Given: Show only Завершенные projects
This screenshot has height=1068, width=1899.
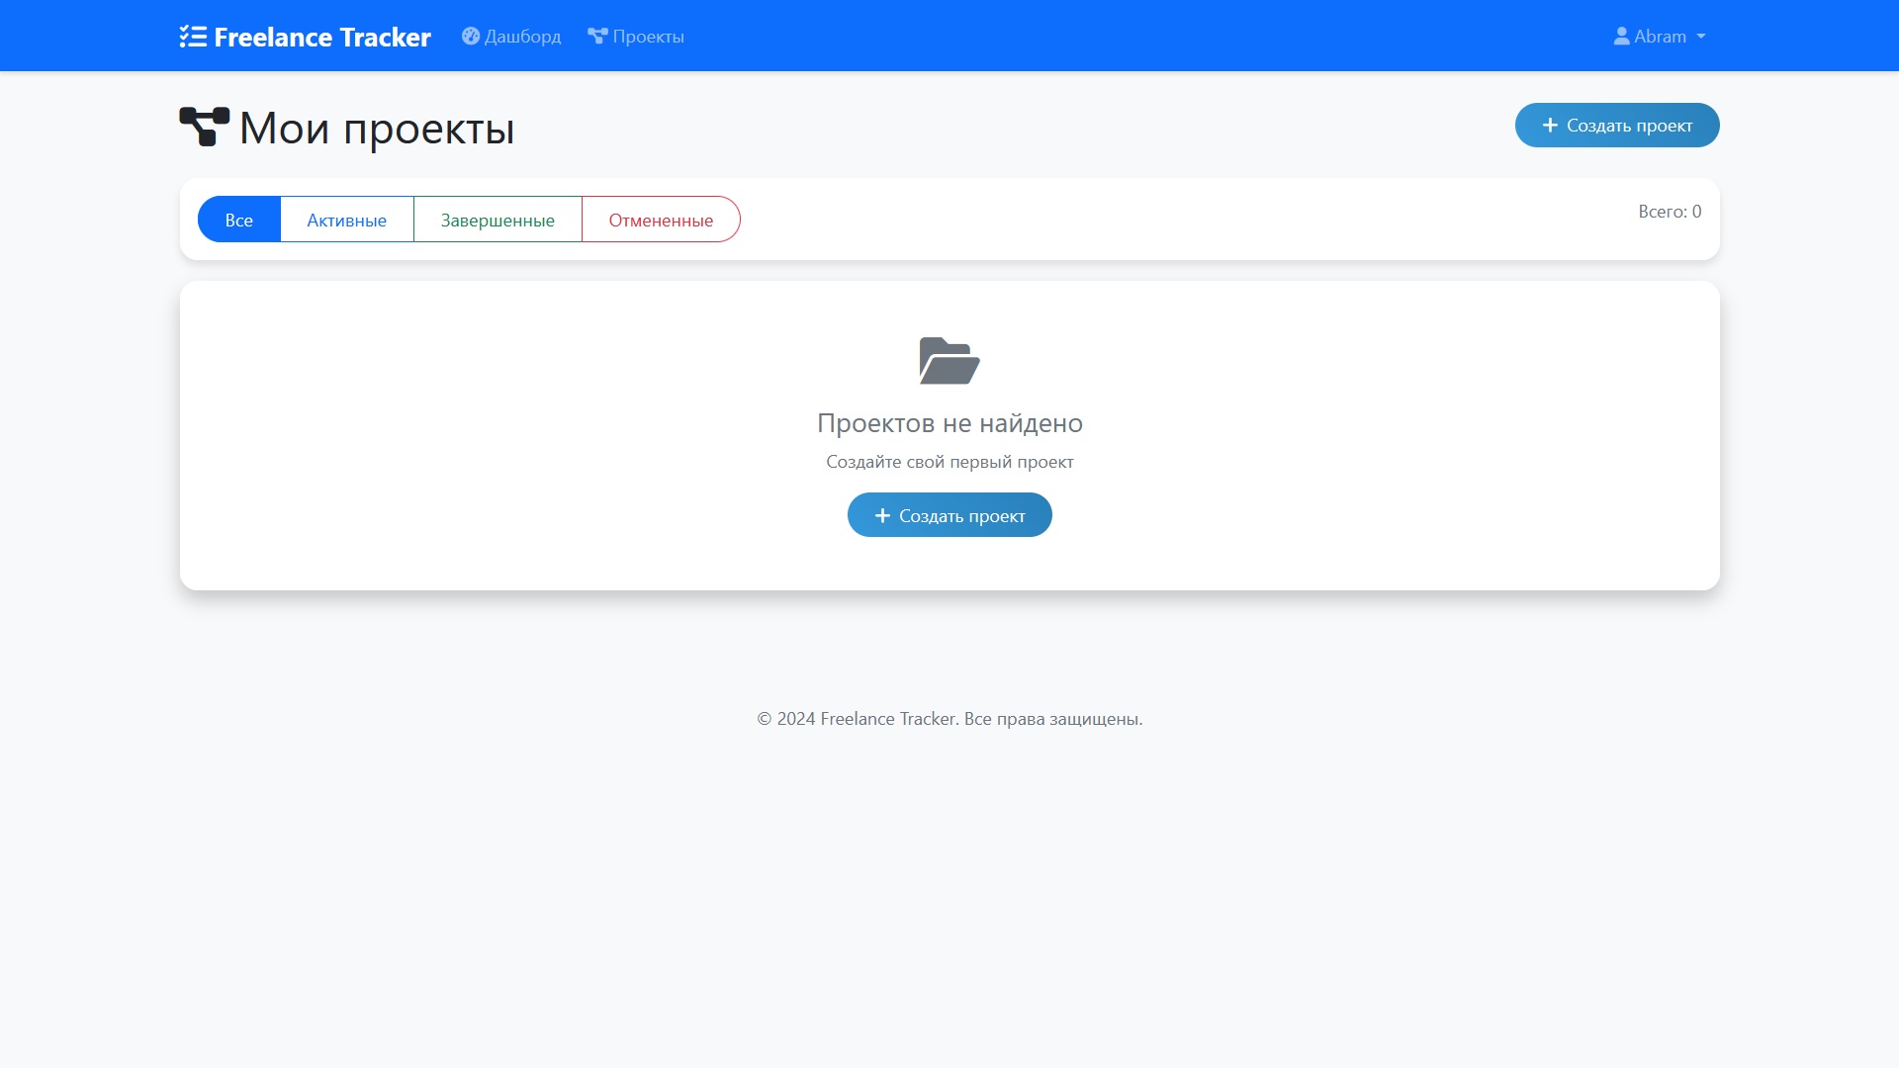Looking at the screenshot, I should pyautogui.click(x=497, y=220).
